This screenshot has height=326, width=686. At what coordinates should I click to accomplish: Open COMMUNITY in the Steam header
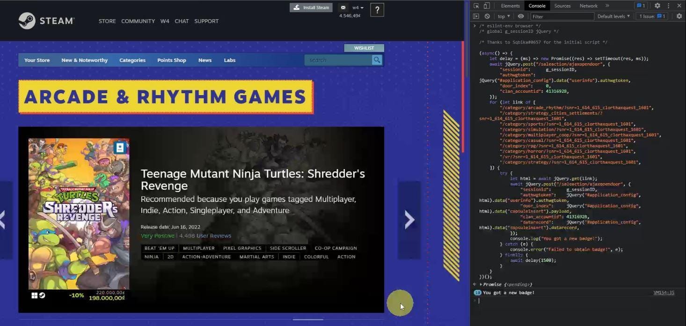[x=138, y=21]
